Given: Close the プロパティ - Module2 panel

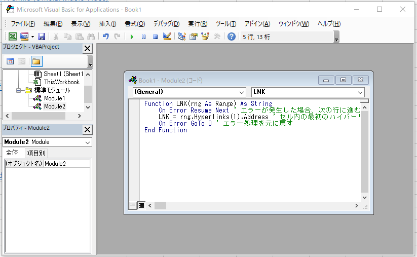Looking at the screenshot, I should point(88,130).
